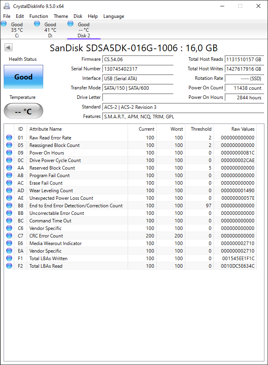The height and width of the screenshot is (365, 268).
Task: Click the empty Drive Letter field
Action: [x=138, y=98]
